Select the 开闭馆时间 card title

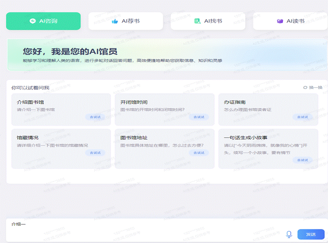(x=134, y=102)
